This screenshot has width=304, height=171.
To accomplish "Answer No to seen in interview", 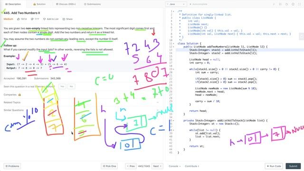I will 71,86.
